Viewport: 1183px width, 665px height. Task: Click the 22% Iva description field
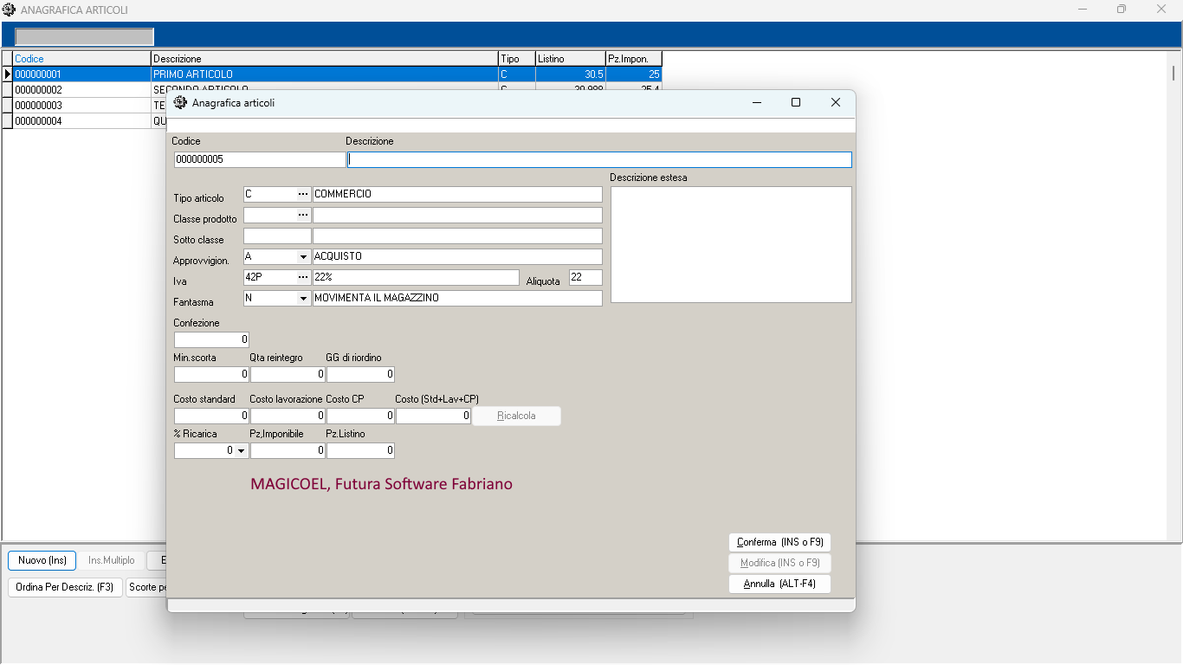point(416,277)
